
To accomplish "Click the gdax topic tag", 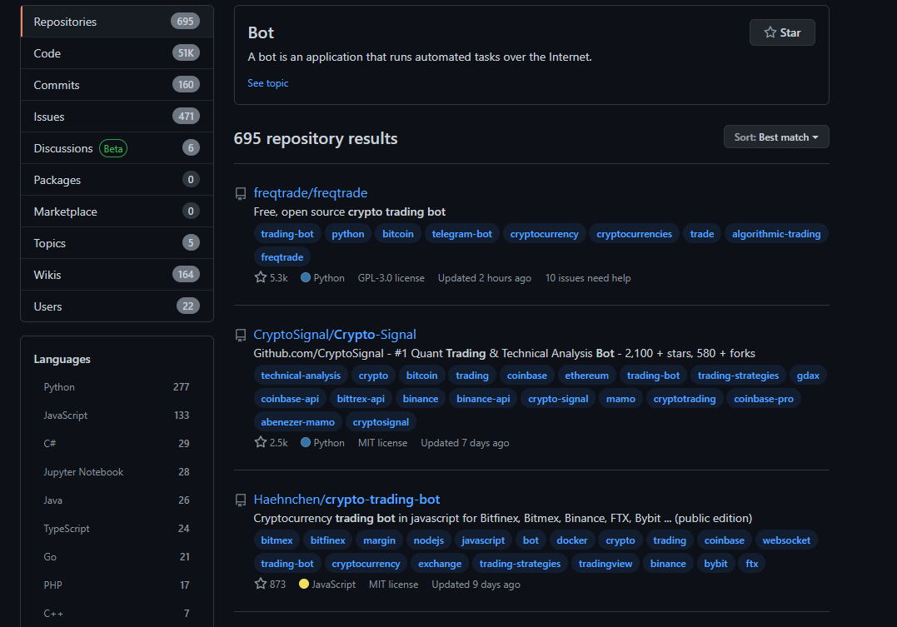I will 808,376.
